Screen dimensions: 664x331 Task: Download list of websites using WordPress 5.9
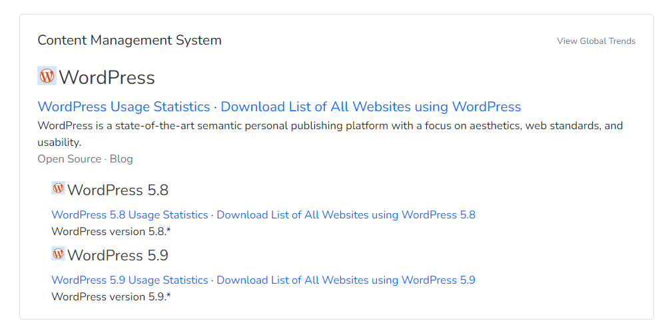coord(346,280)
